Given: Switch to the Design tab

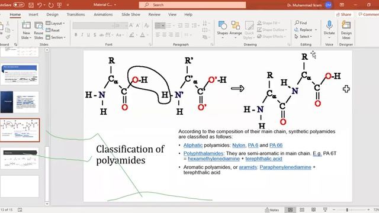Looking at the screenshot, I should (x=53, y=14).
